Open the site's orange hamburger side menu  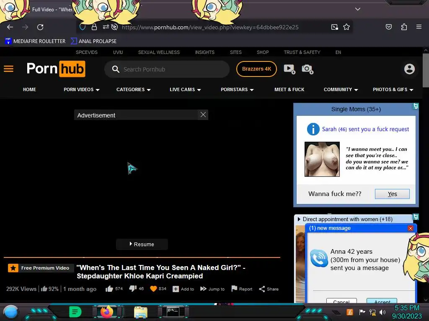tap(8, 69)
